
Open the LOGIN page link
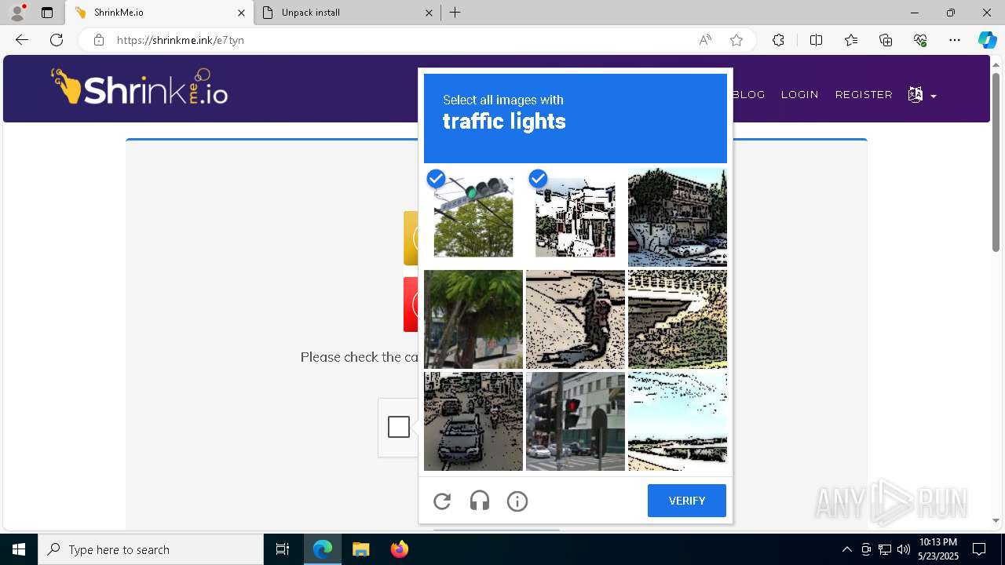(x=800, y=94)
